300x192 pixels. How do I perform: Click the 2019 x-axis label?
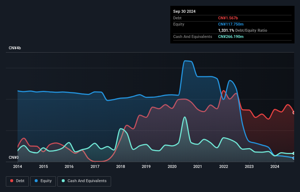coord(146,166)
